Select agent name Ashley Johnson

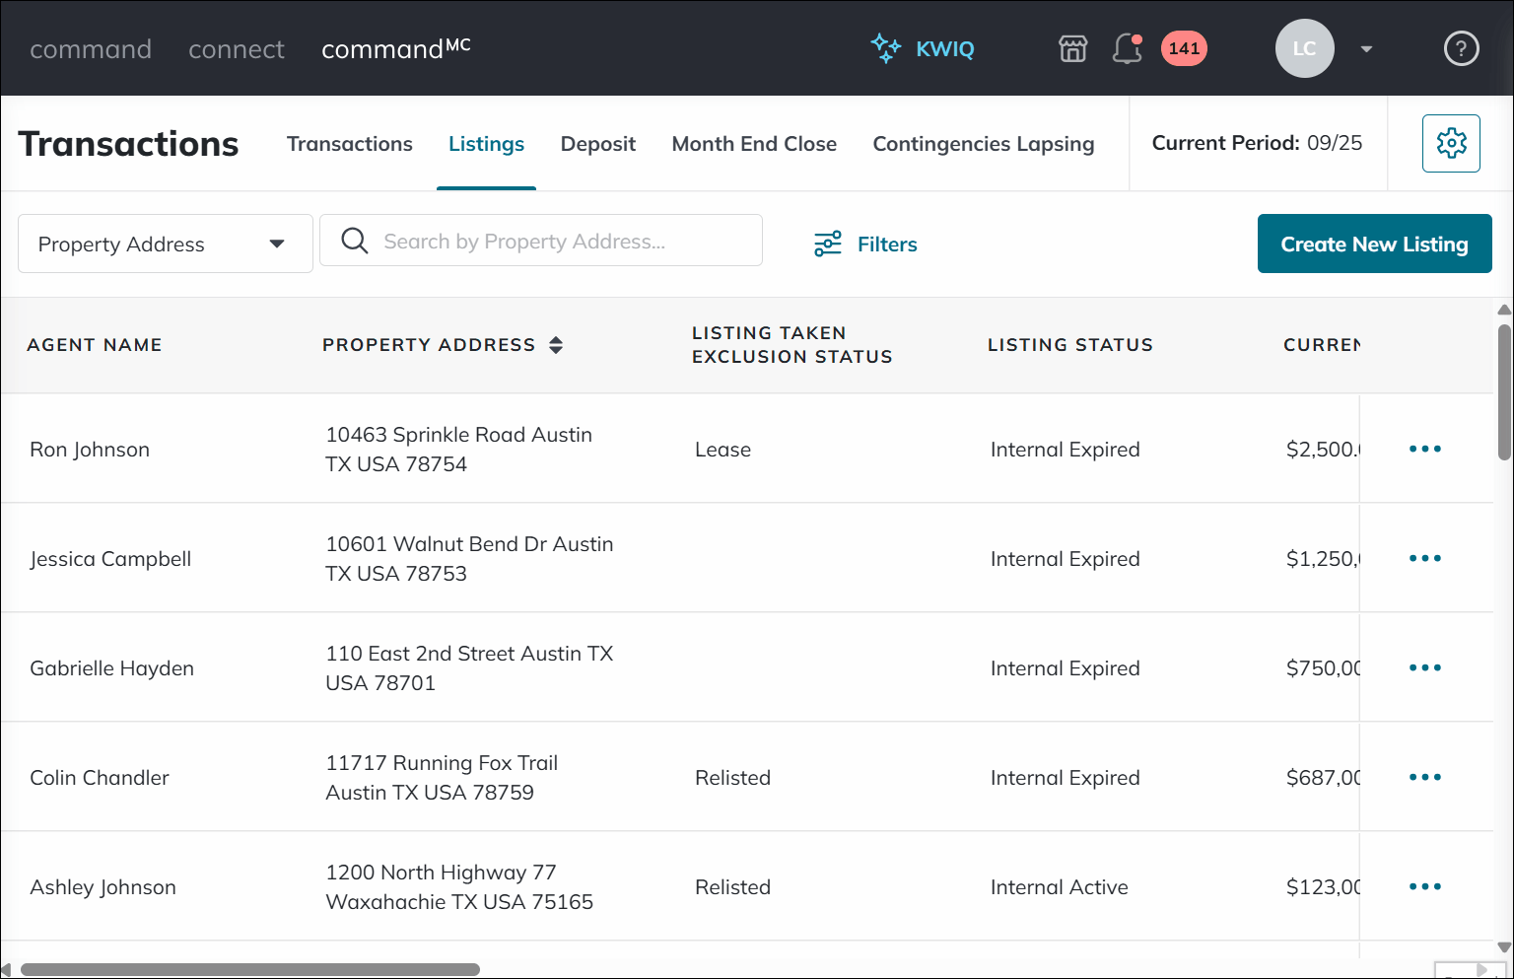point(103,887)
